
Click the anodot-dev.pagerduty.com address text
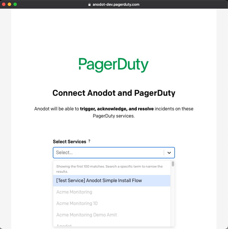pyautogui.click(x=116, y=5)
